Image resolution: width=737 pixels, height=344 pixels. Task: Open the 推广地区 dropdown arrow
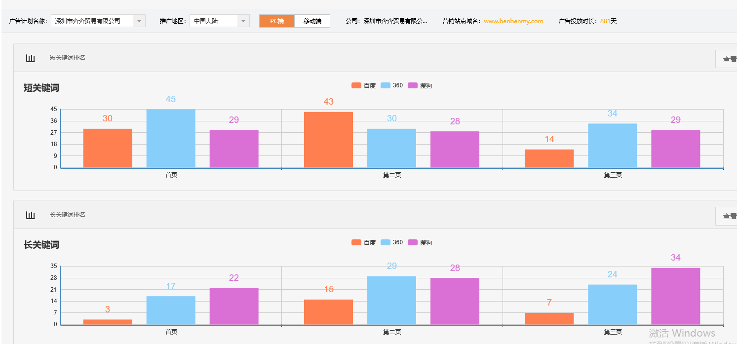tap(243, 21)
